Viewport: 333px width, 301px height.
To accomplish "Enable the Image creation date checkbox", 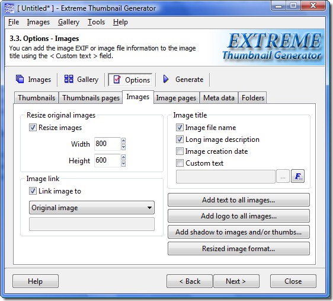I will [180, 151].
